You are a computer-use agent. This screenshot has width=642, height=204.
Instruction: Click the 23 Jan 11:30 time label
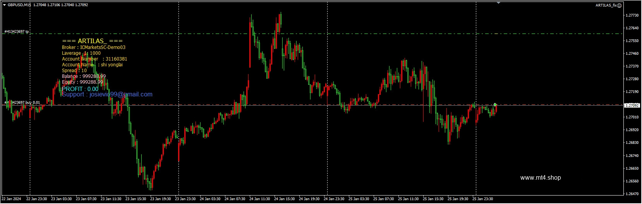click(111, 199)
